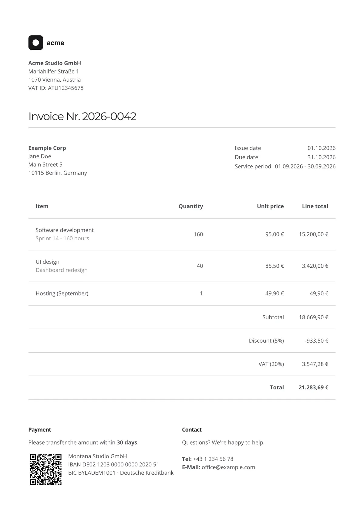Click the 'VAT (20%)' label

(271, 364)
